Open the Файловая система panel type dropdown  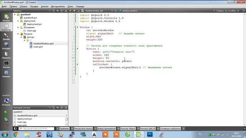click(x=50, y=108)
